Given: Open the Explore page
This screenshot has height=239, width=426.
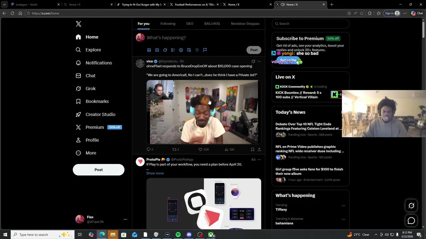Looking at the screenshot, I should (88, 50).
